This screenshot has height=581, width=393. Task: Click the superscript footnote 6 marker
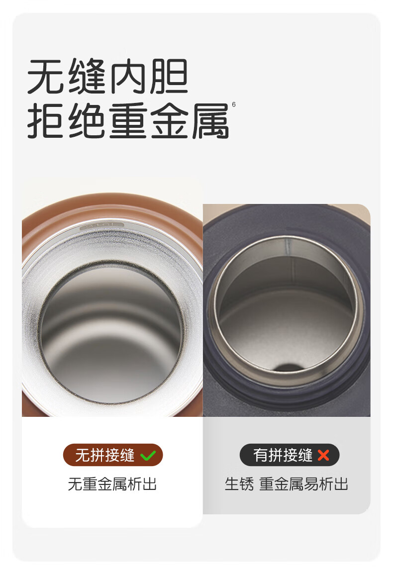234,105
